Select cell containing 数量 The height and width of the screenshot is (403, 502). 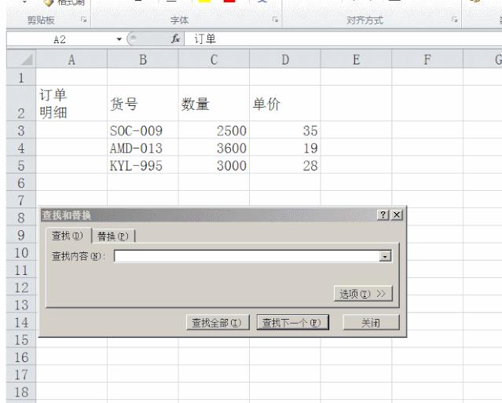[214, 104]
